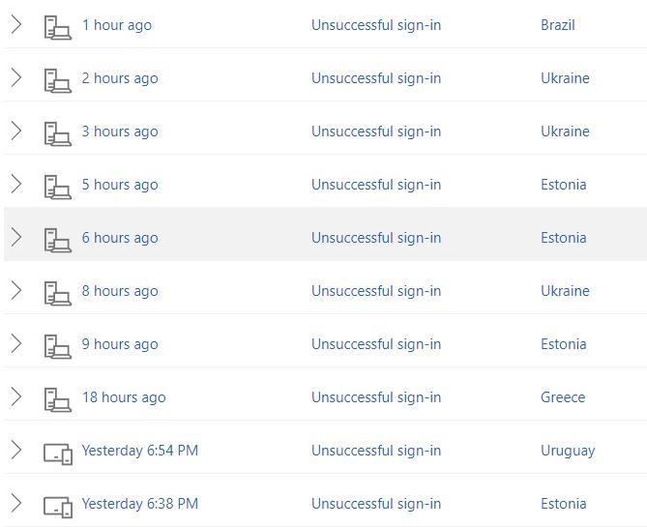Click the Greece location label

tap(563, 397)
